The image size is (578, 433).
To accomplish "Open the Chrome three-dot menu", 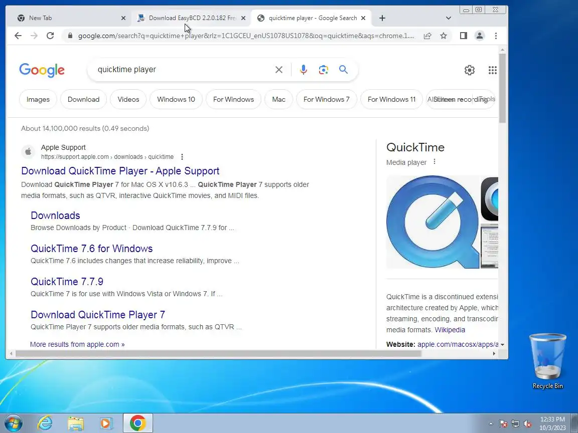I will (496, 36).
